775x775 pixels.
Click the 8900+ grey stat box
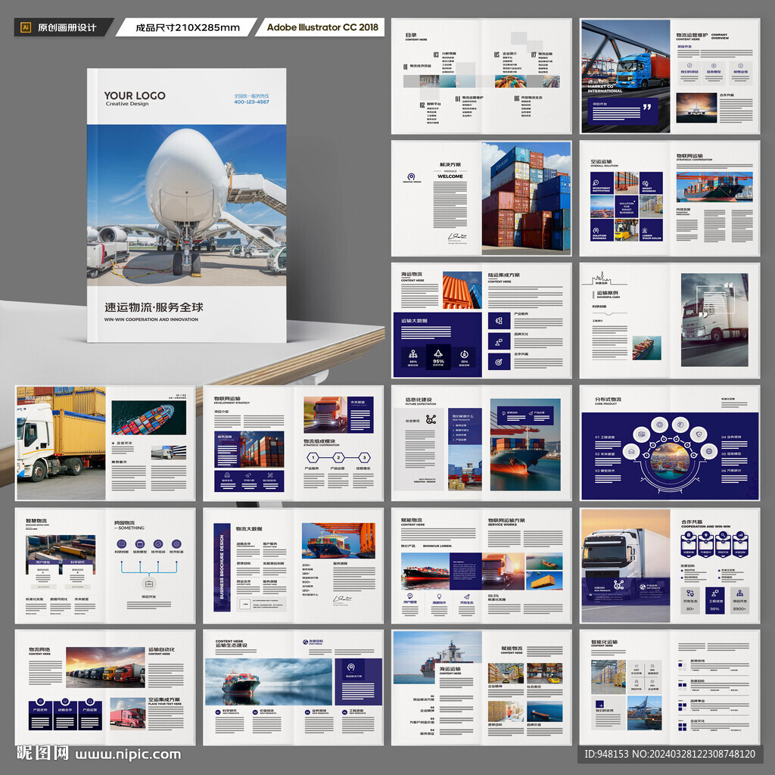pos(740,600)
